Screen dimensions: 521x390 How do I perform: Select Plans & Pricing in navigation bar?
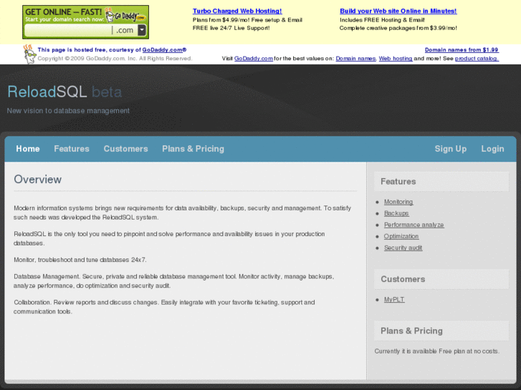click(193, 149)
